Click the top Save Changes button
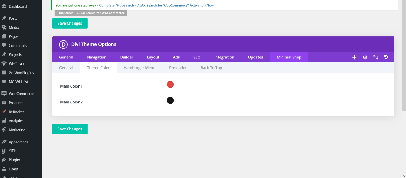Screen dimensions: 406x178 pos(70,23)
